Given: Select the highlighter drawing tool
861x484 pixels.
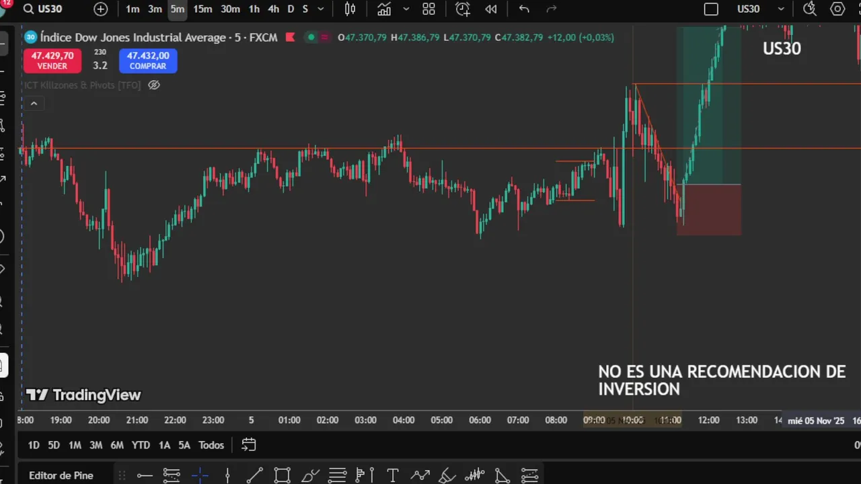Looking at the screenshot, I should click(447, 476).
